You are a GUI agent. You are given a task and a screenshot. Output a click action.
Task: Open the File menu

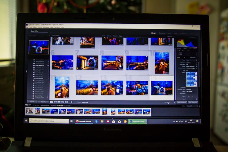[x=27, y=27]
